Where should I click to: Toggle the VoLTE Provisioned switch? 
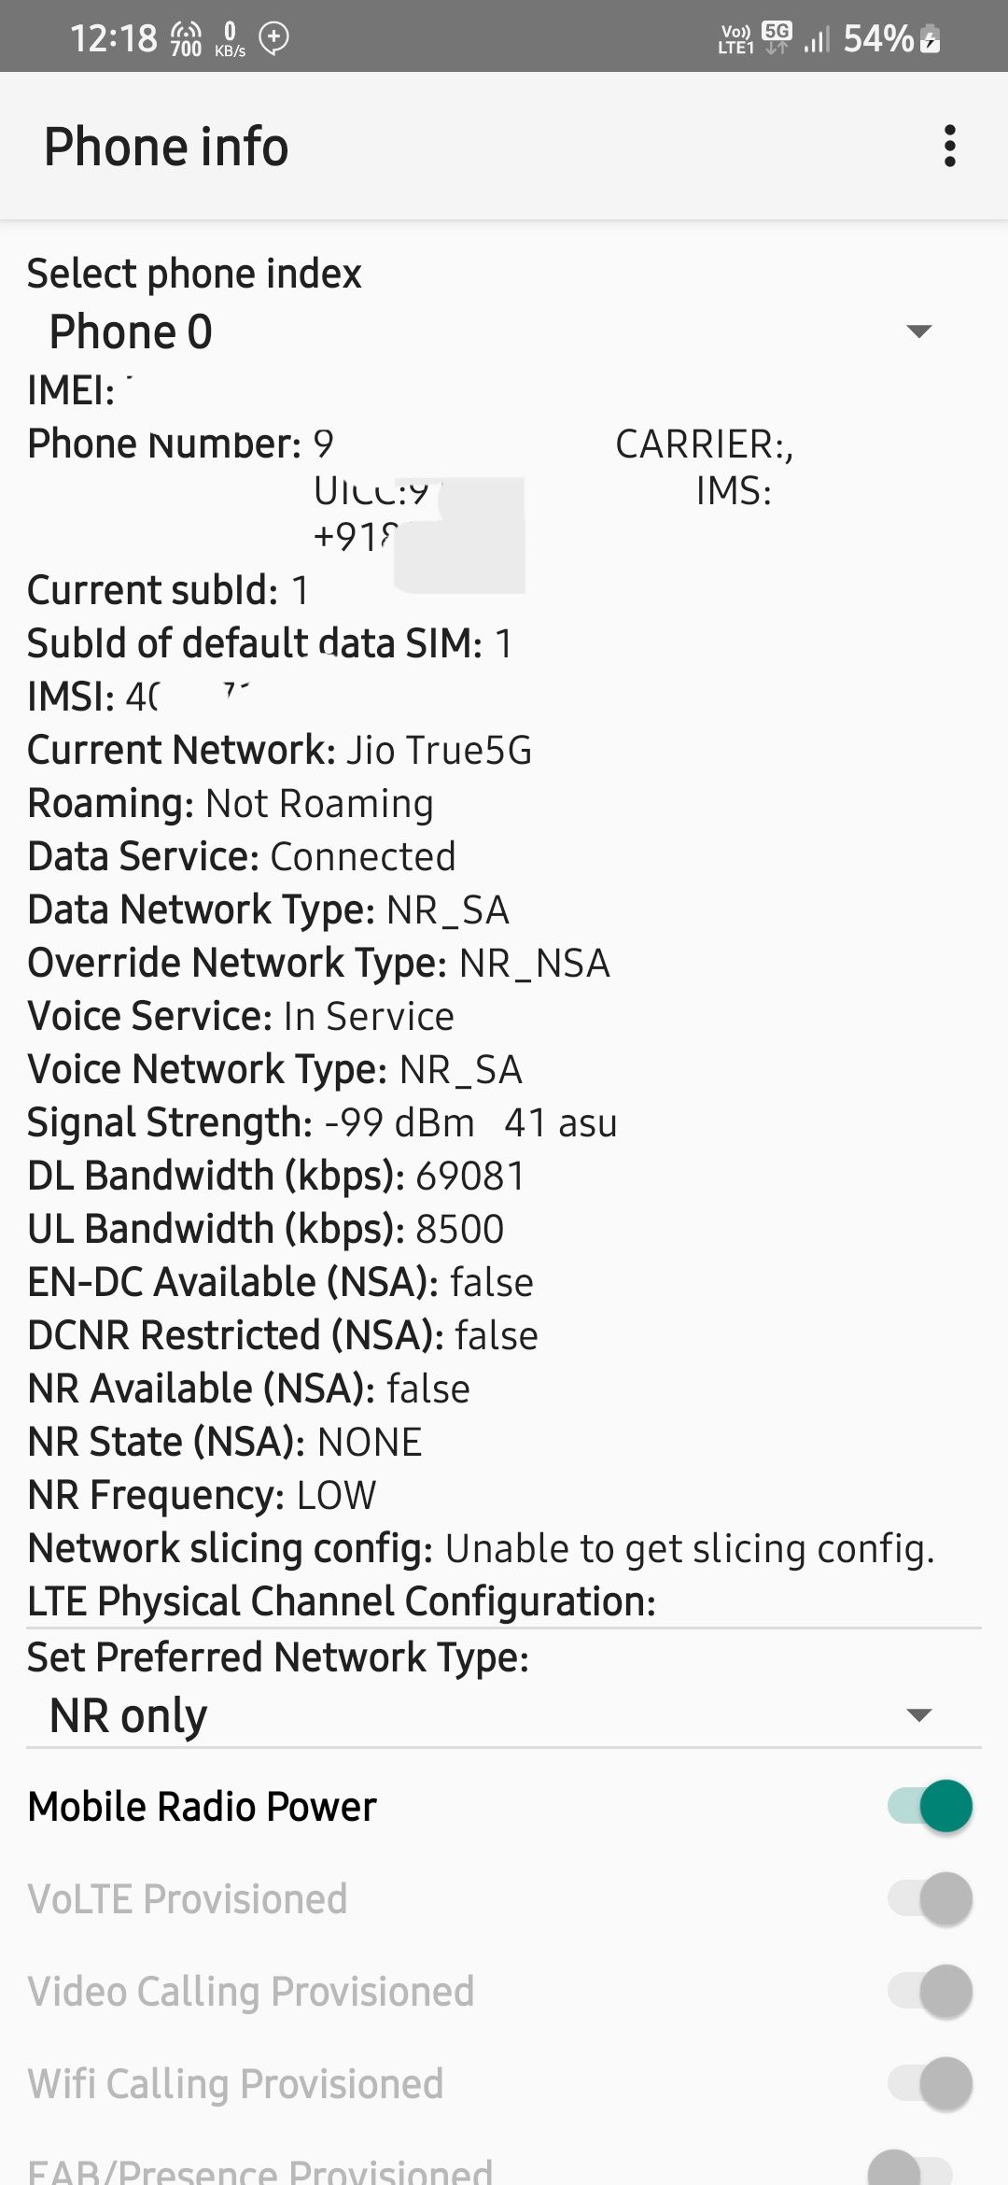tap(930, 1898)
